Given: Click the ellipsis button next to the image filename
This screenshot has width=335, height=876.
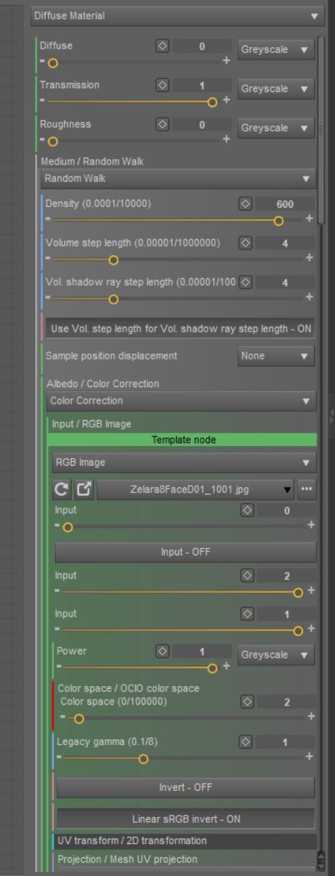Looking at the screenshot, I should coord(307,490).
